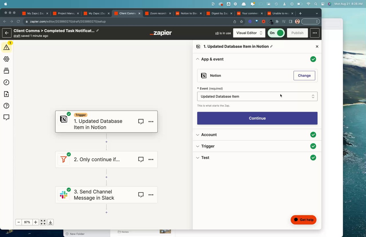Screen dimensions: 366x237
Task: Open macOS Spotlight search icon
Action: pyautogui.click(x=316, y=4)
